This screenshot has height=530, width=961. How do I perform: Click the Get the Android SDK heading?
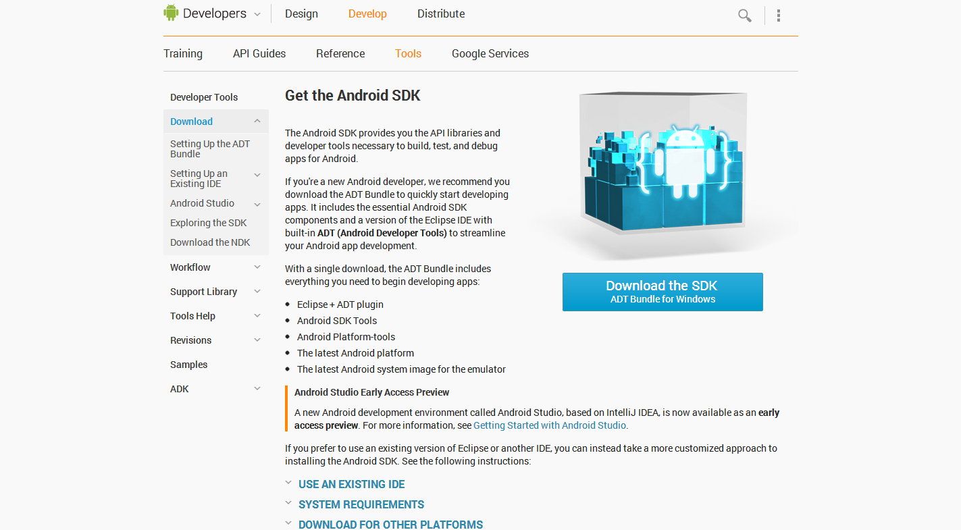pos(353,95)
